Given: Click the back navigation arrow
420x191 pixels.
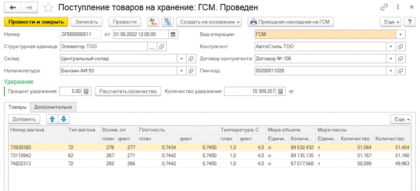Looking at the screenshot, I should [12, 7].
